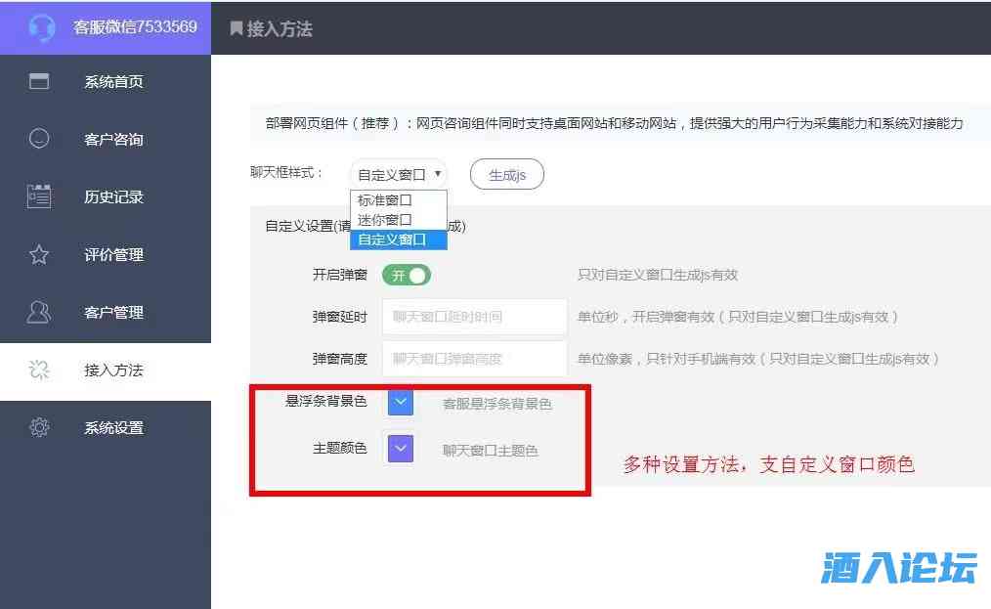
Task: Click the 聊天窗口弹窗高度 input field
Action: click(x=476, y=359)
